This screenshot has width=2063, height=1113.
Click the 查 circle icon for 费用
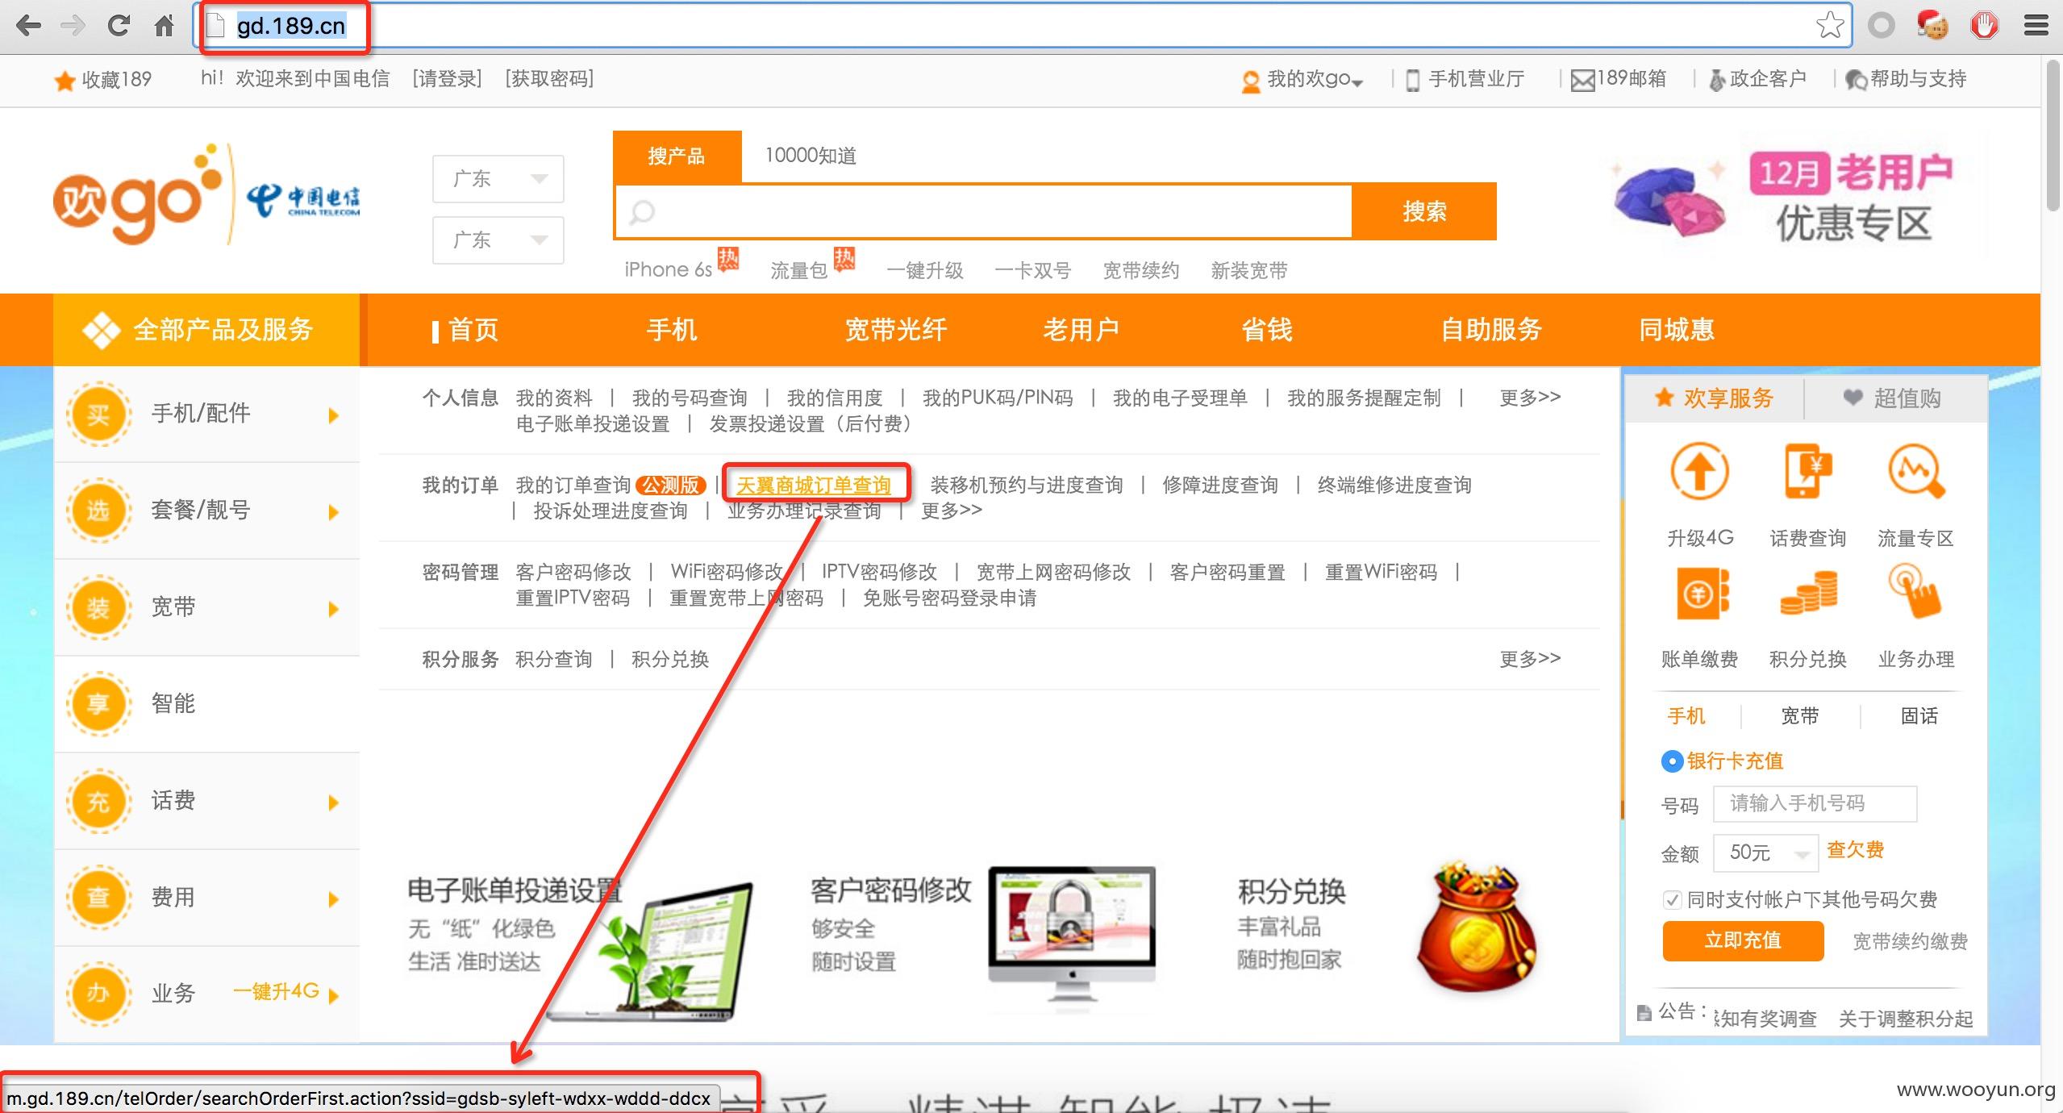98,898
